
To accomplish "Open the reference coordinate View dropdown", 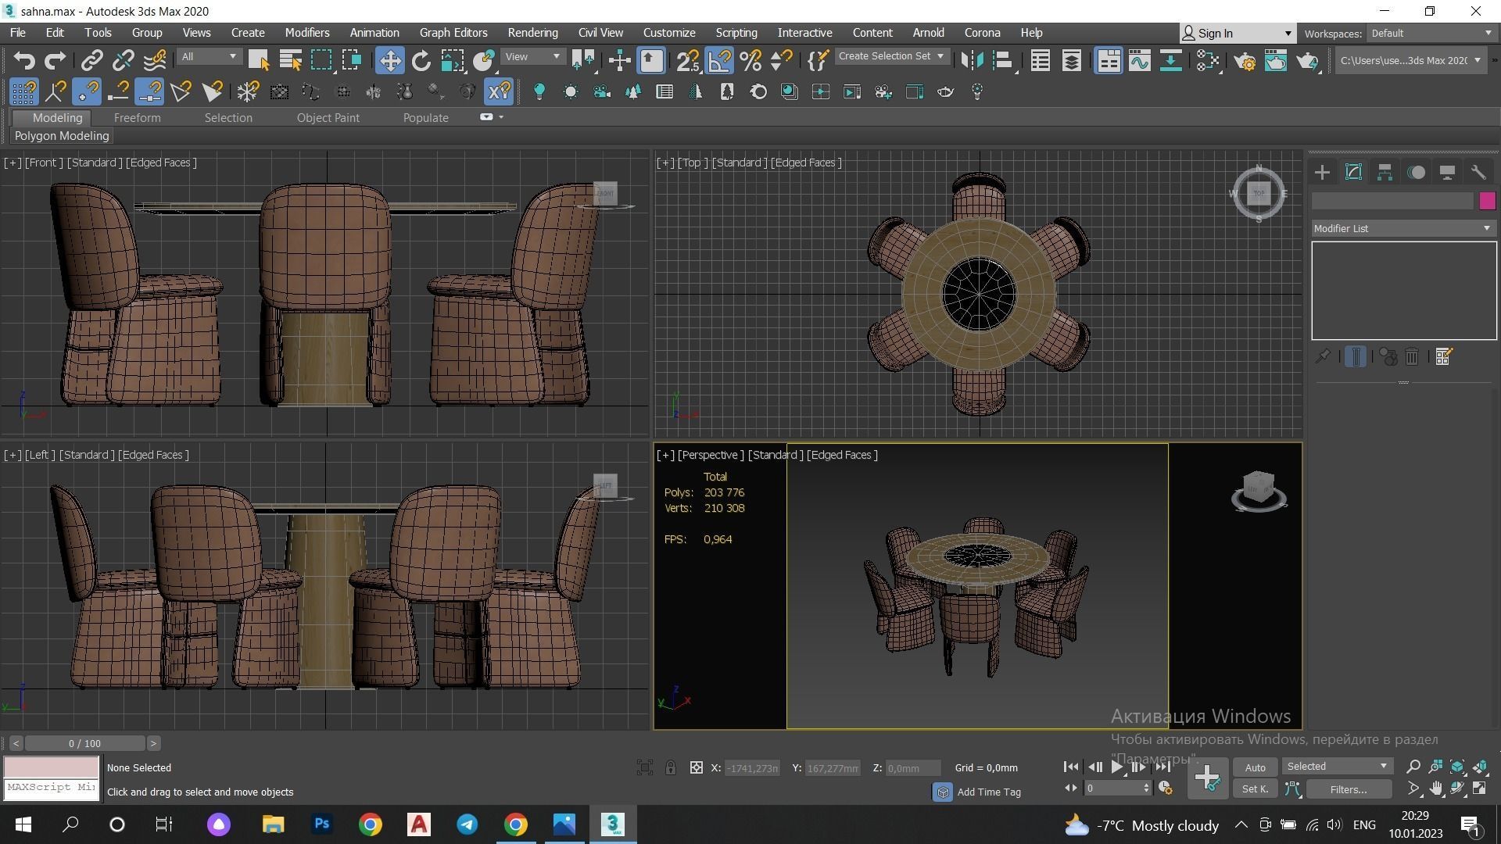I will coord(533,56).
